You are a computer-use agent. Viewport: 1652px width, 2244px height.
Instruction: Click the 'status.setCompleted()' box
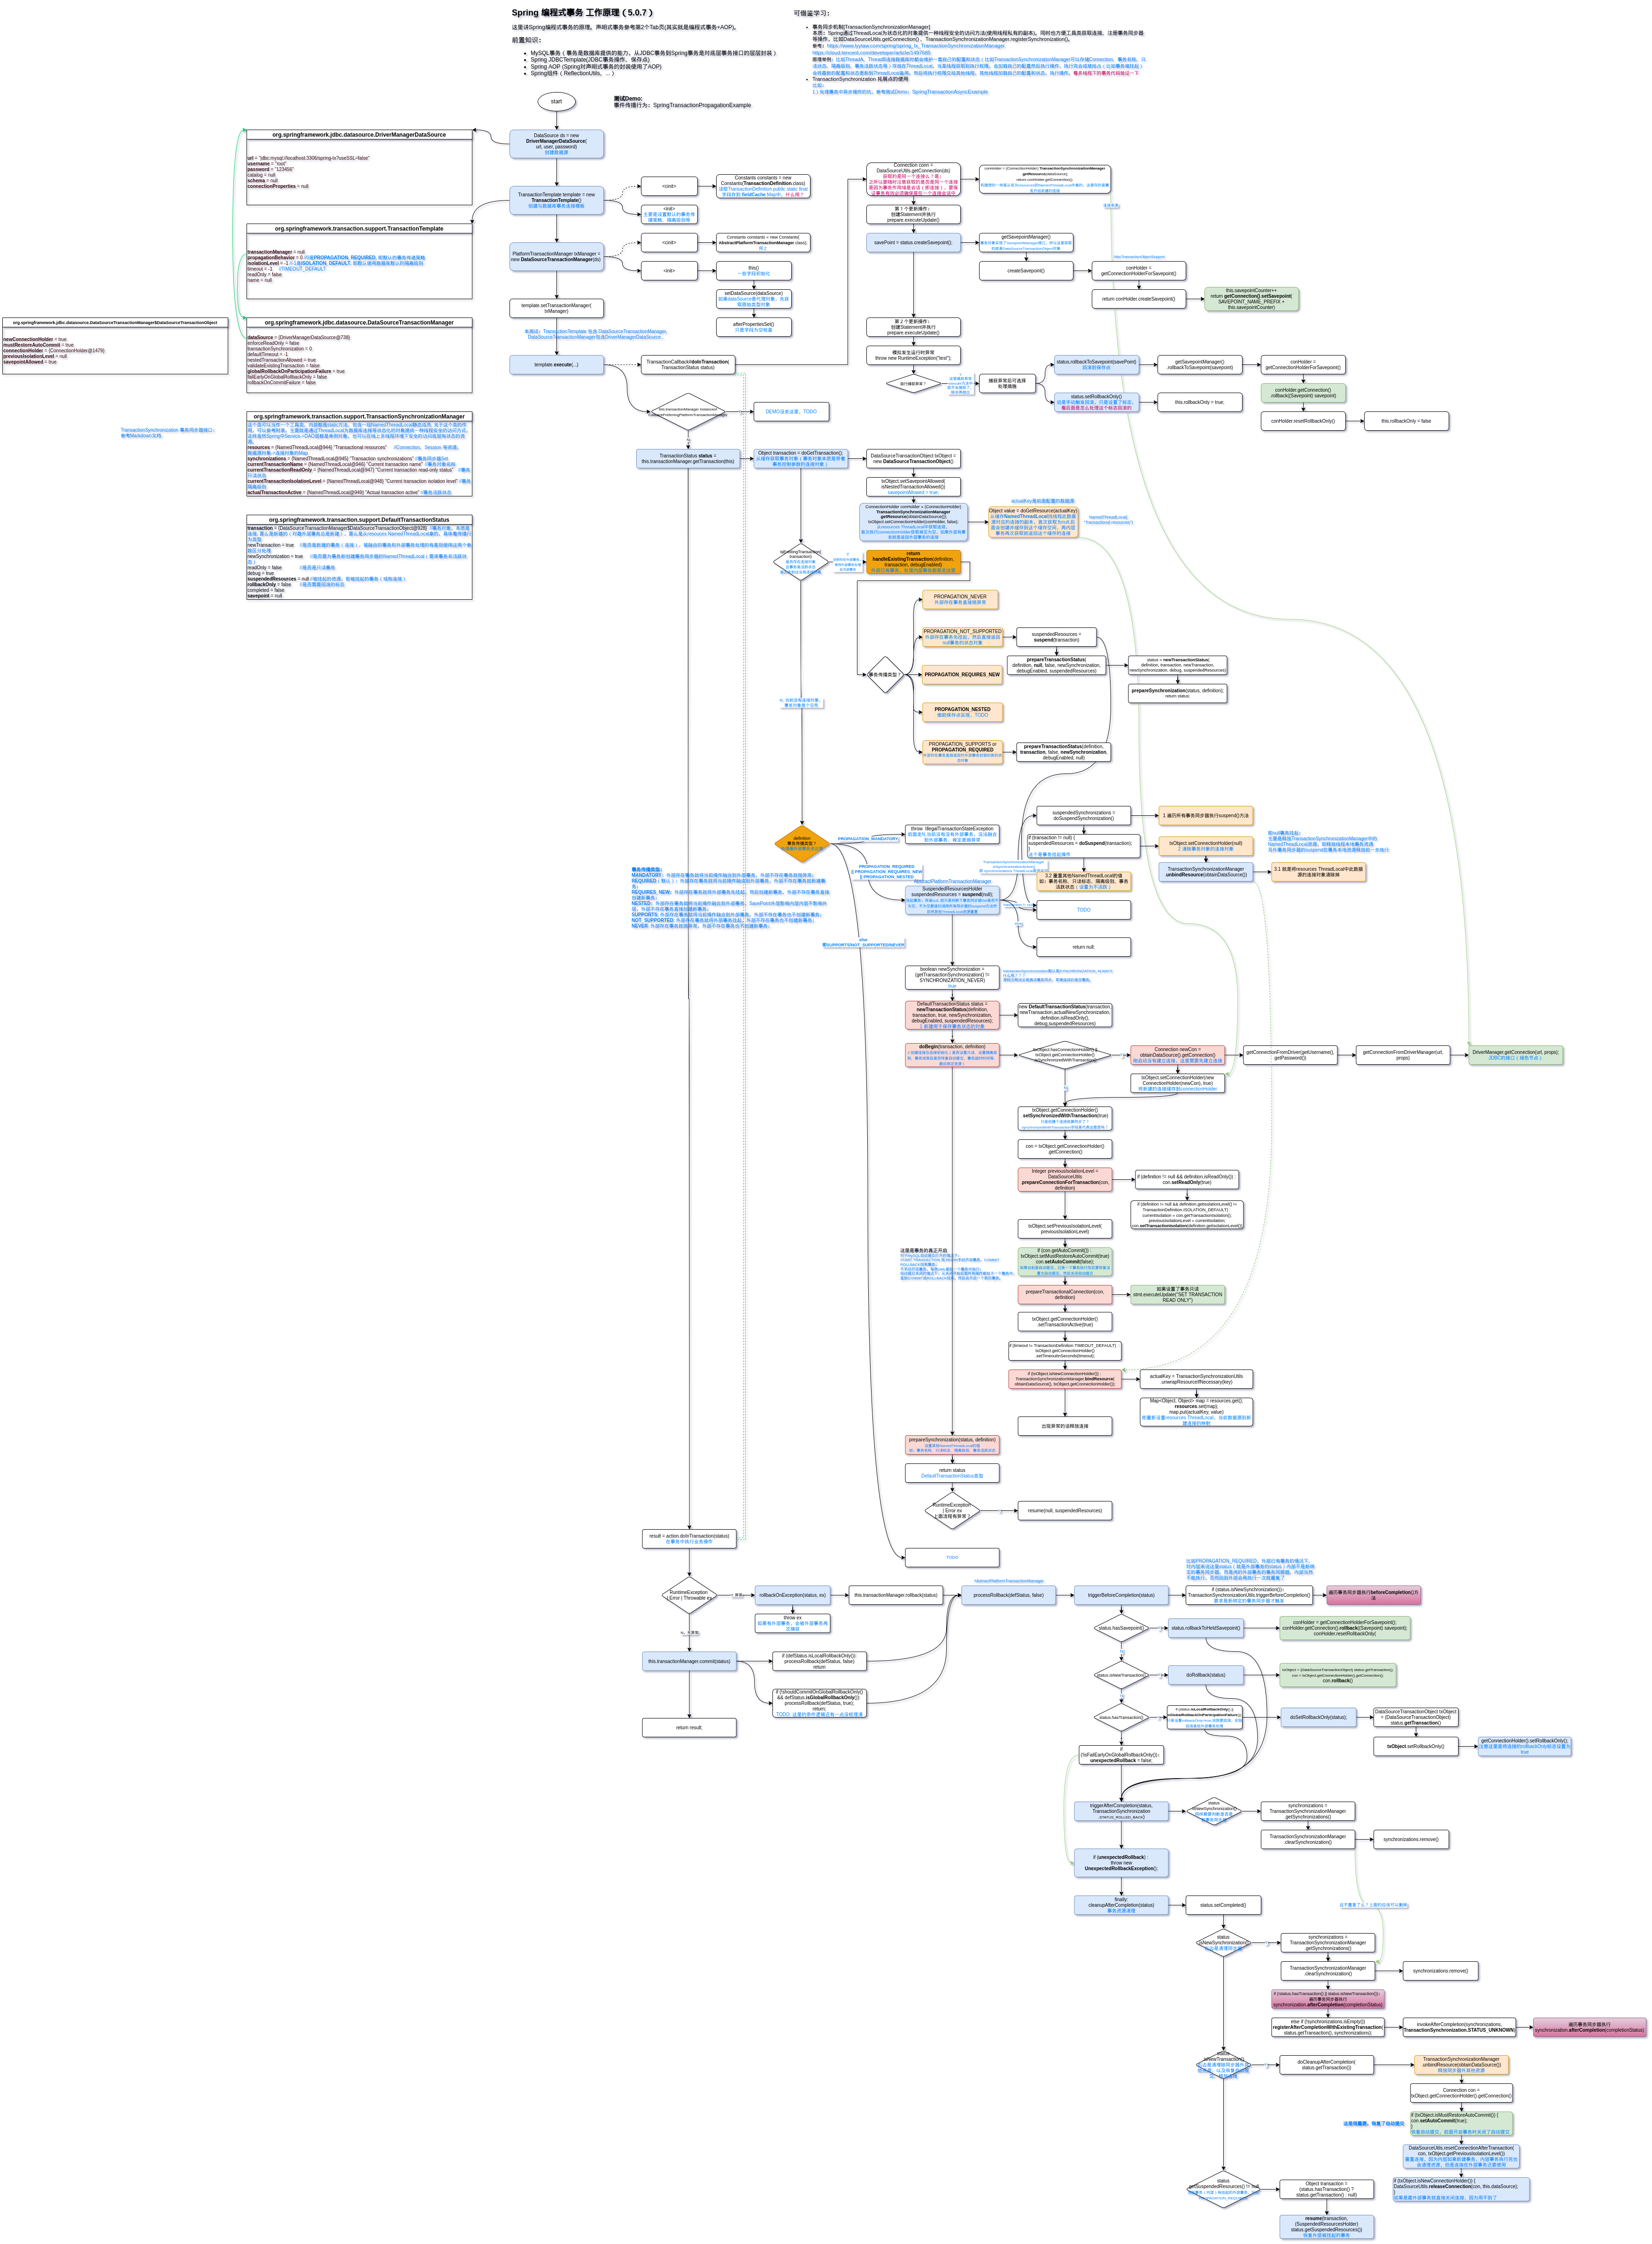point(1223,1905)
